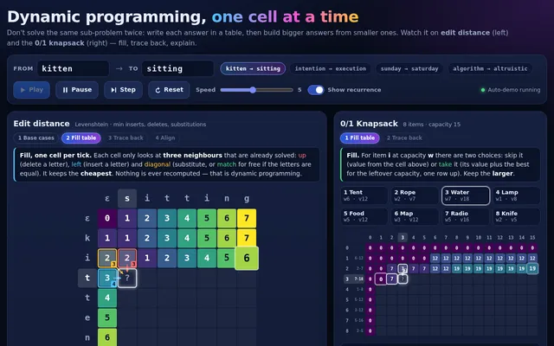Screen dimensions: 554x346
Task: Click the highlighted 3 Water item card
Action: pyautogui.click(x=466, y=195)
